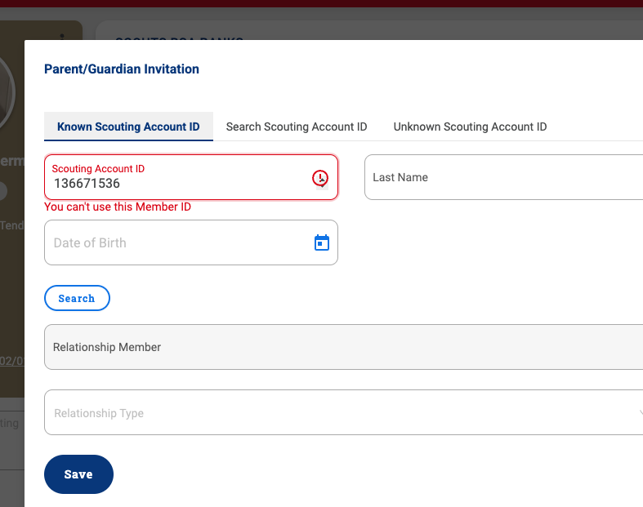This screenshot has width=643, height=507.
Task: Click the red error icon in Scouting Account ID
Action: tap(319, 178)
